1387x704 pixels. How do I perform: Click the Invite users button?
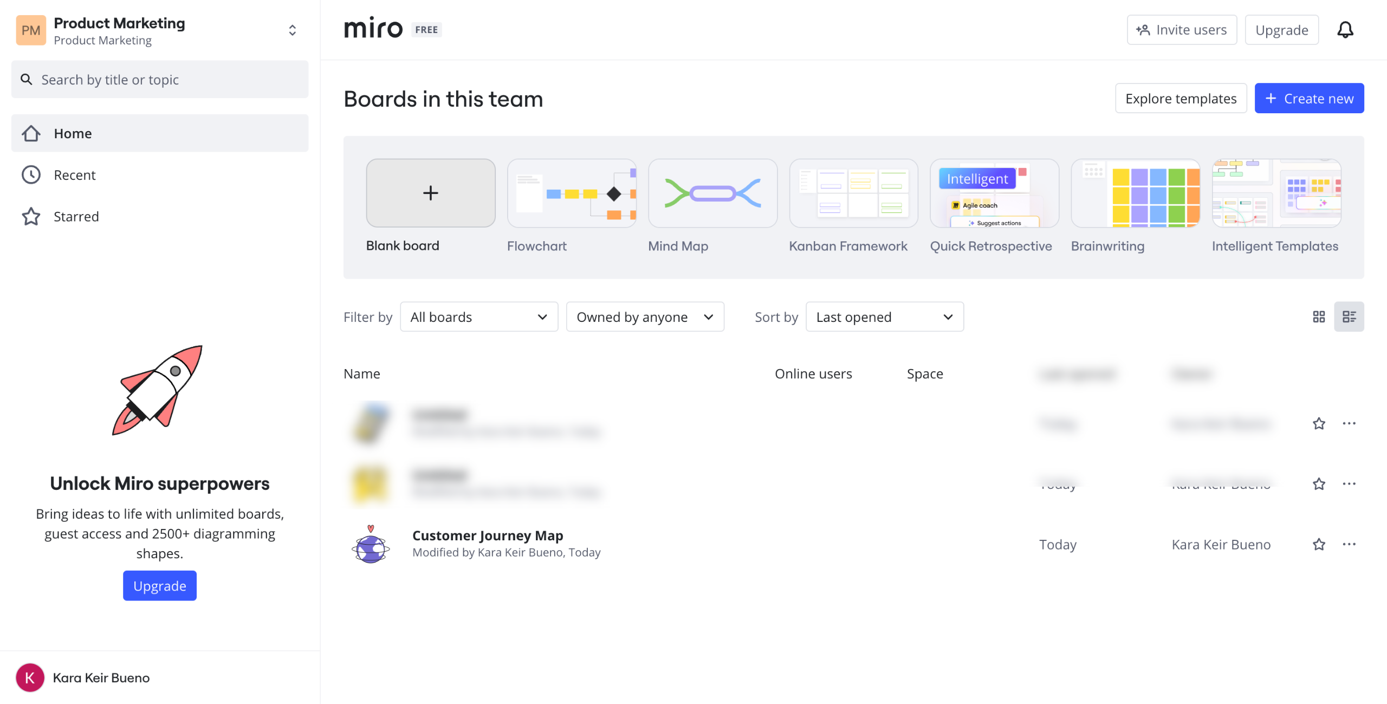[x=1181, y=30]
